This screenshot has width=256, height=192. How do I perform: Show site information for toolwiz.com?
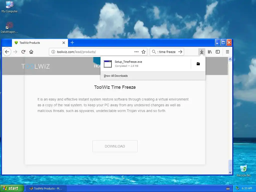[x=53, y=52]
